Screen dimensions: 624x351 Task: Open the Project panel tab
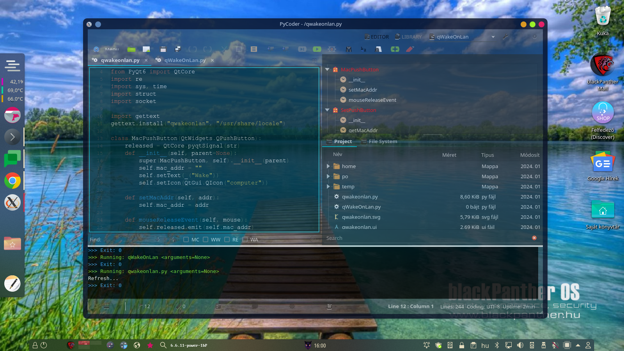339,142
